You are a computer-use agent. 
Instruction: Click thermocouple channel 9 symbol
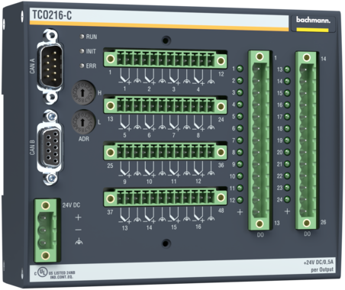tap(124, 169)
